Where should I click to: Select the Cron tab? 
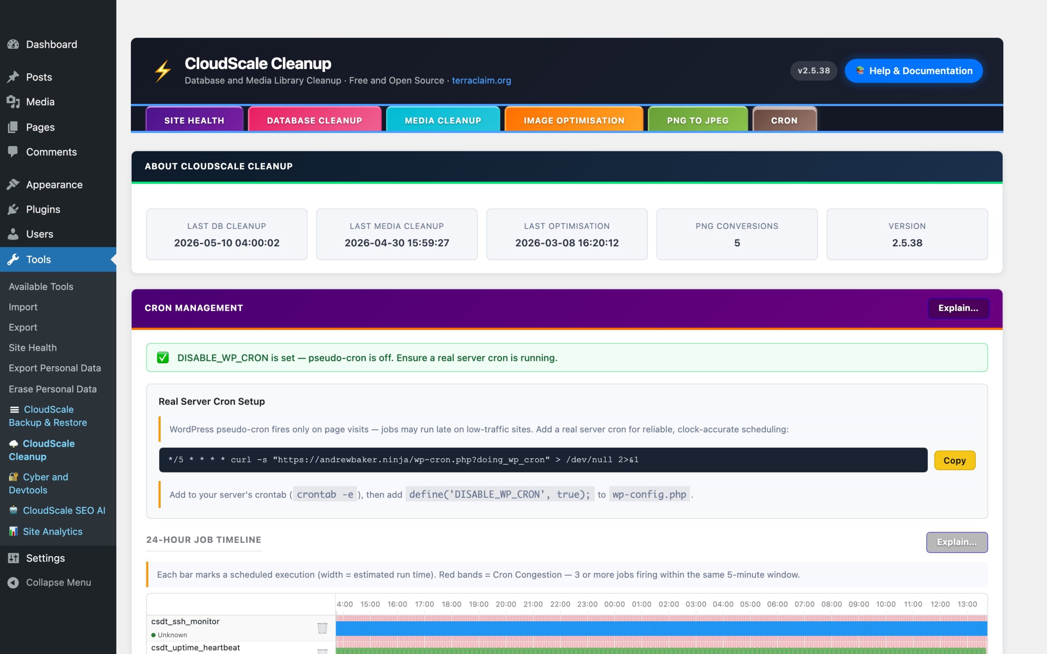784,120
